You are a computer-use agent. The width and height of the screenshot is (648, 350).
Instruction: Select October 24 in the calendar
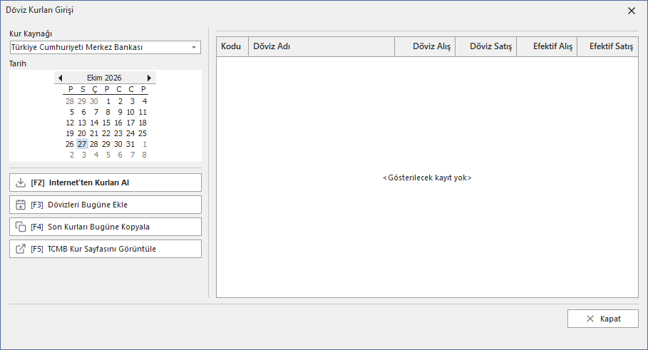pos(130,133)
